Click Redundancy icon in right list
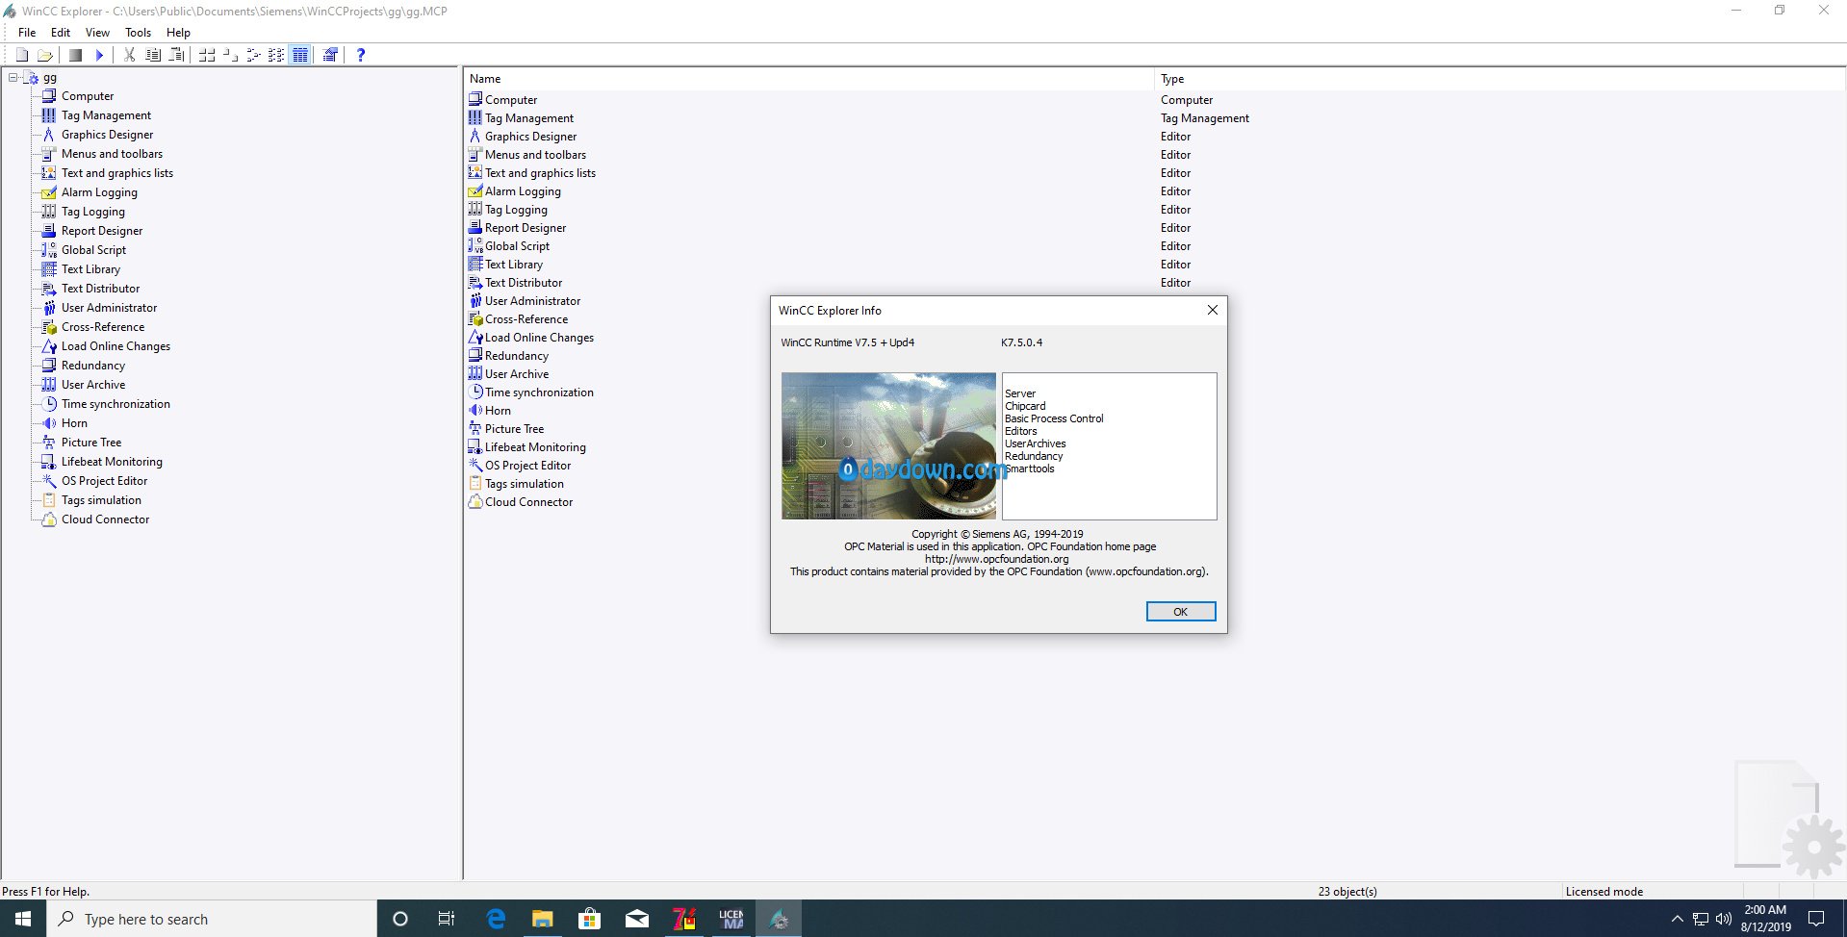 (x=475, y=355)
